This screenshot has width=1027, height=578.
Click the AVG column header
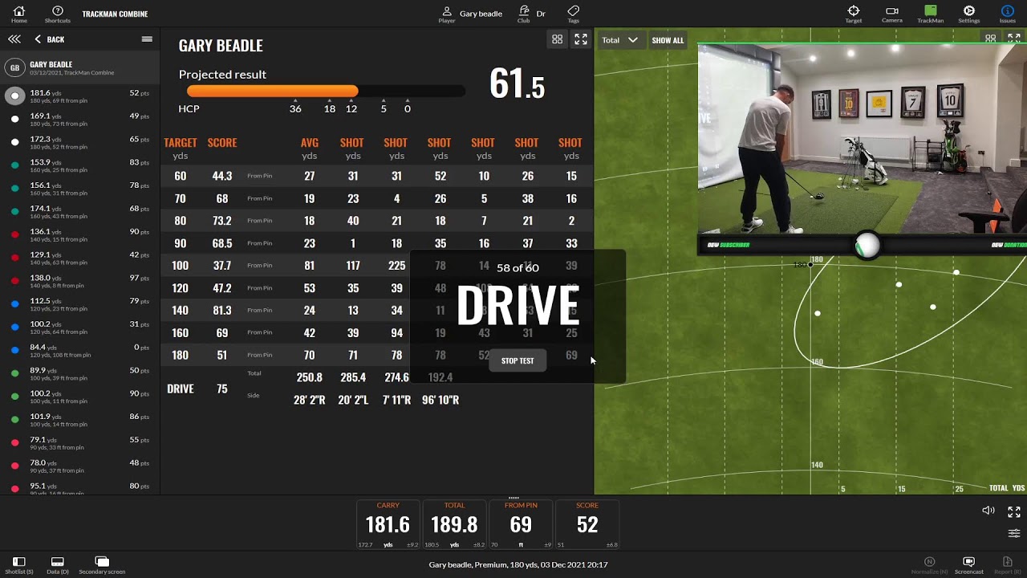coord(310,143)
